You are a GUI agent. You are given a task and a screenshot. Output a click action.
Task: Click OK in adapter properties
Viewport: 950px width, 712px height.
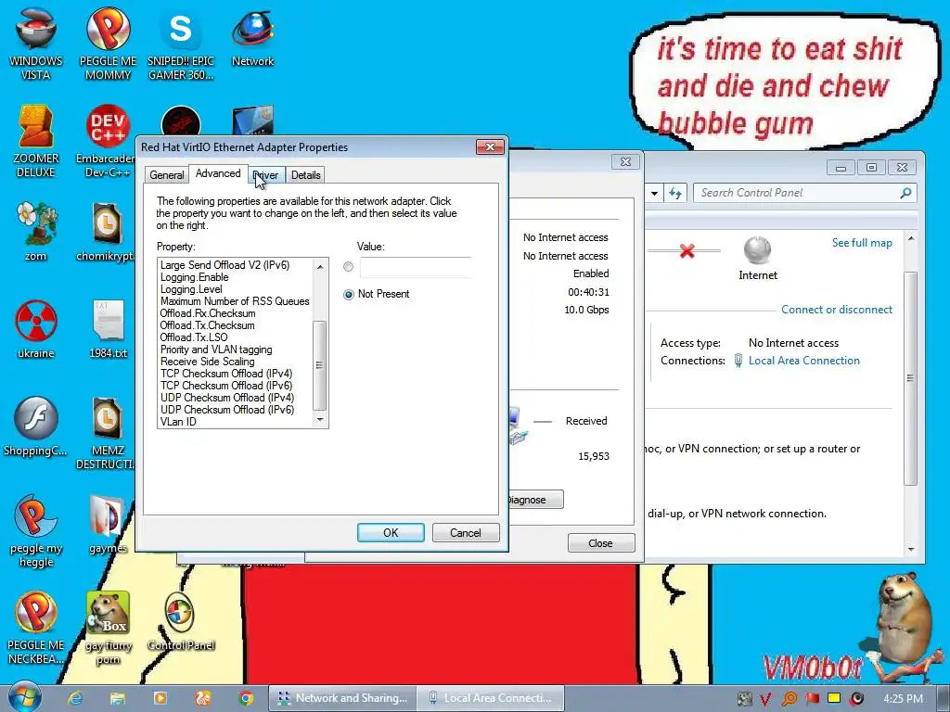pyautogui.click(x=391, y=533)
